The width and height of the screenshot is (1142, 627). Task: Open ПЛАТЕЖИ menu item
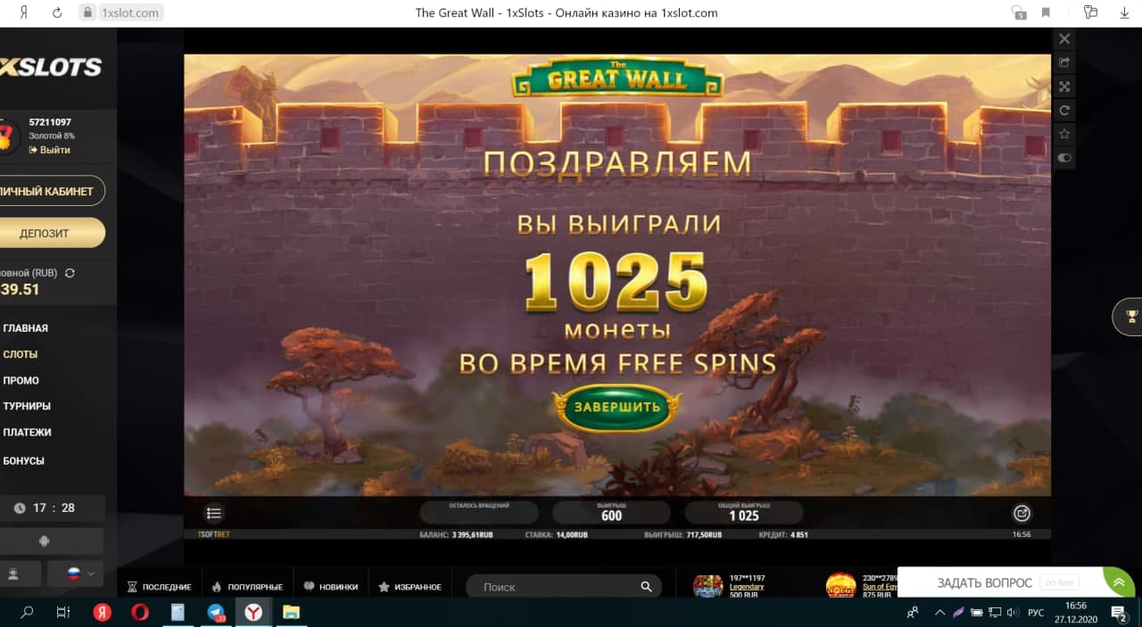tap(27, 432)
